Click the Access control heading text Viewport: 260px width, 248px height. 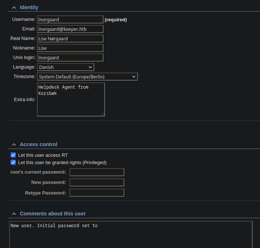coord(38,144)
